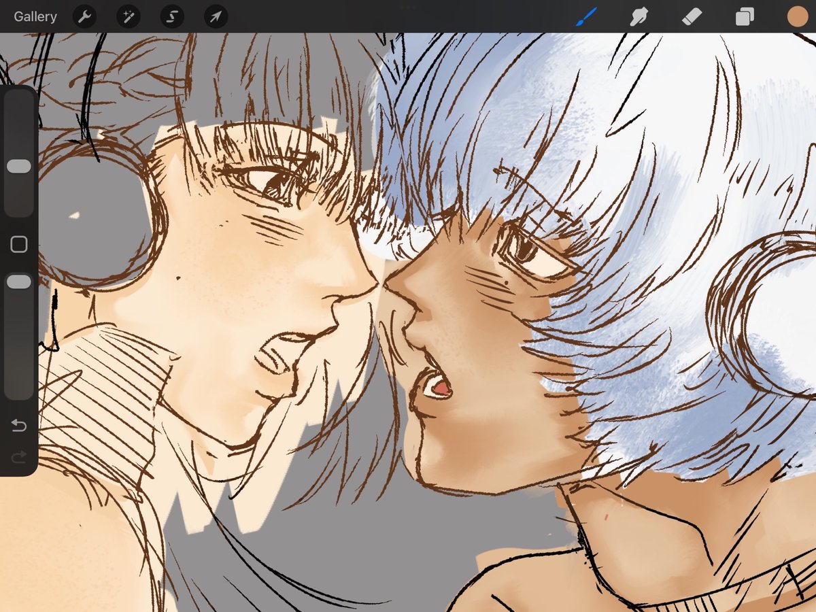The image size is (816, 612).
Task: Adjust the brush size slider thumb
Action: point(18,165)
